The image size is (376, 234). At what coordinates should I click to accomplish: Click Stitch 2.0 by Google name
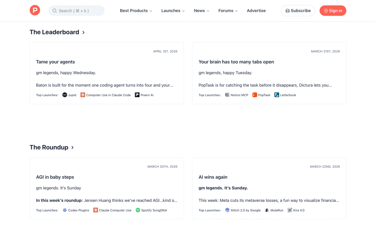click(x=245, y=210)
